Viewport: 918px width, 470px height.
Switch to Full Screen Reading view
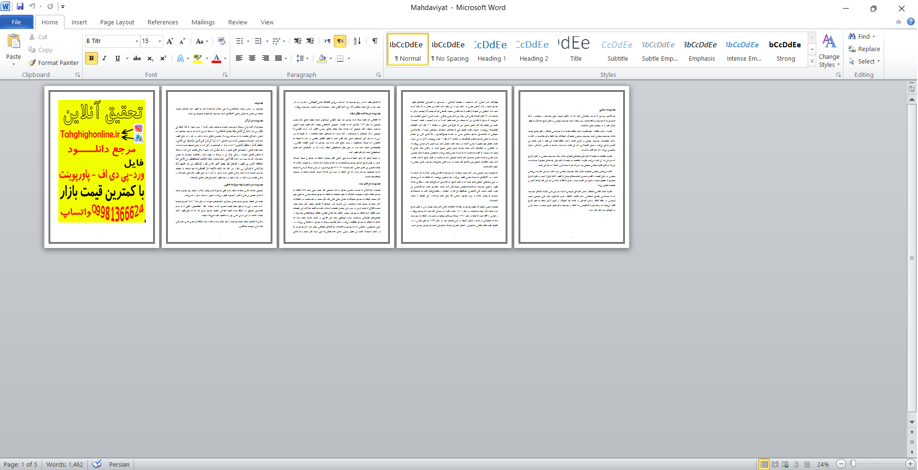(775, 464)
